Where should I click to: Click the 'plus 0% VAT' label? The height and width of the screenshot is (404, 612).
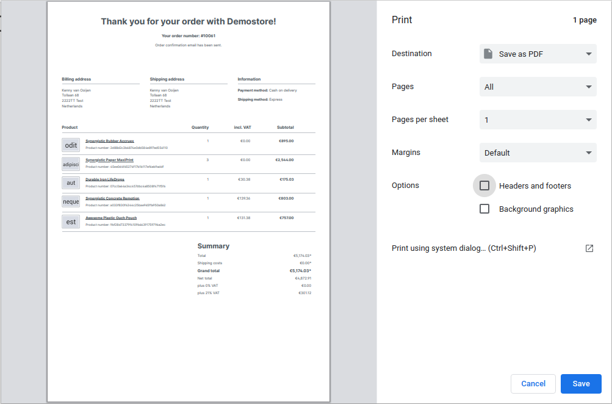point(207,286)
